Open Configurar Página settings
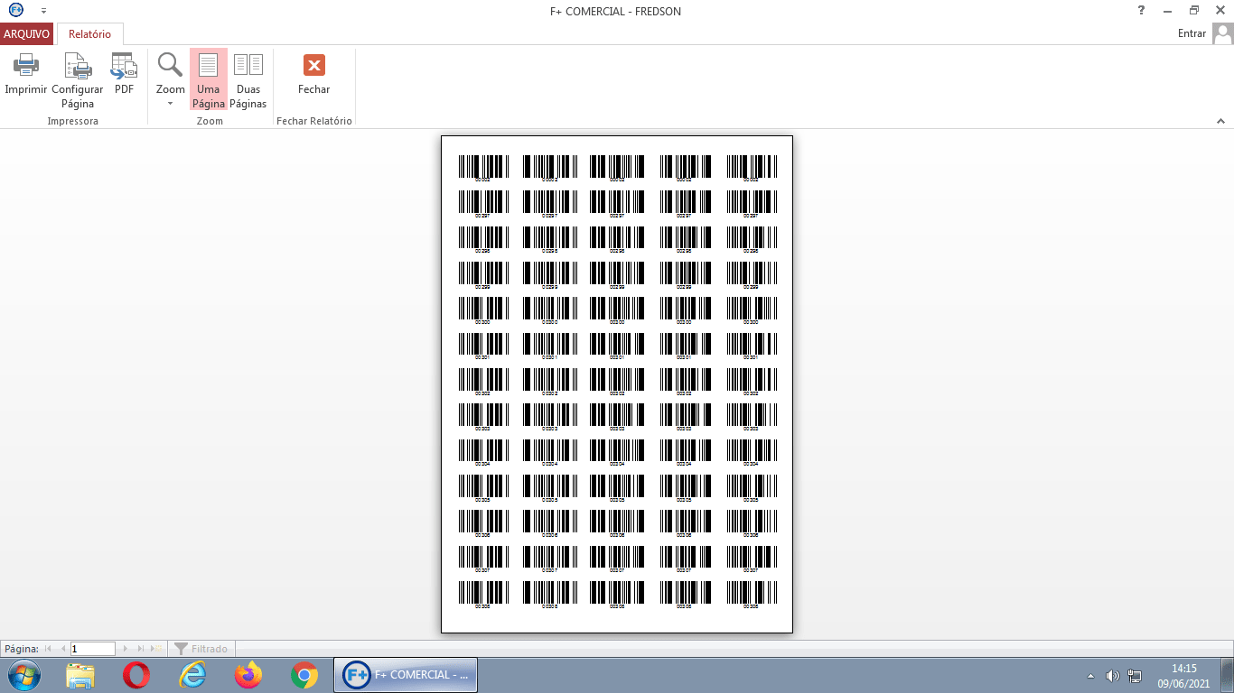This screenshot has width=1234, height=693. click(77, 79)
